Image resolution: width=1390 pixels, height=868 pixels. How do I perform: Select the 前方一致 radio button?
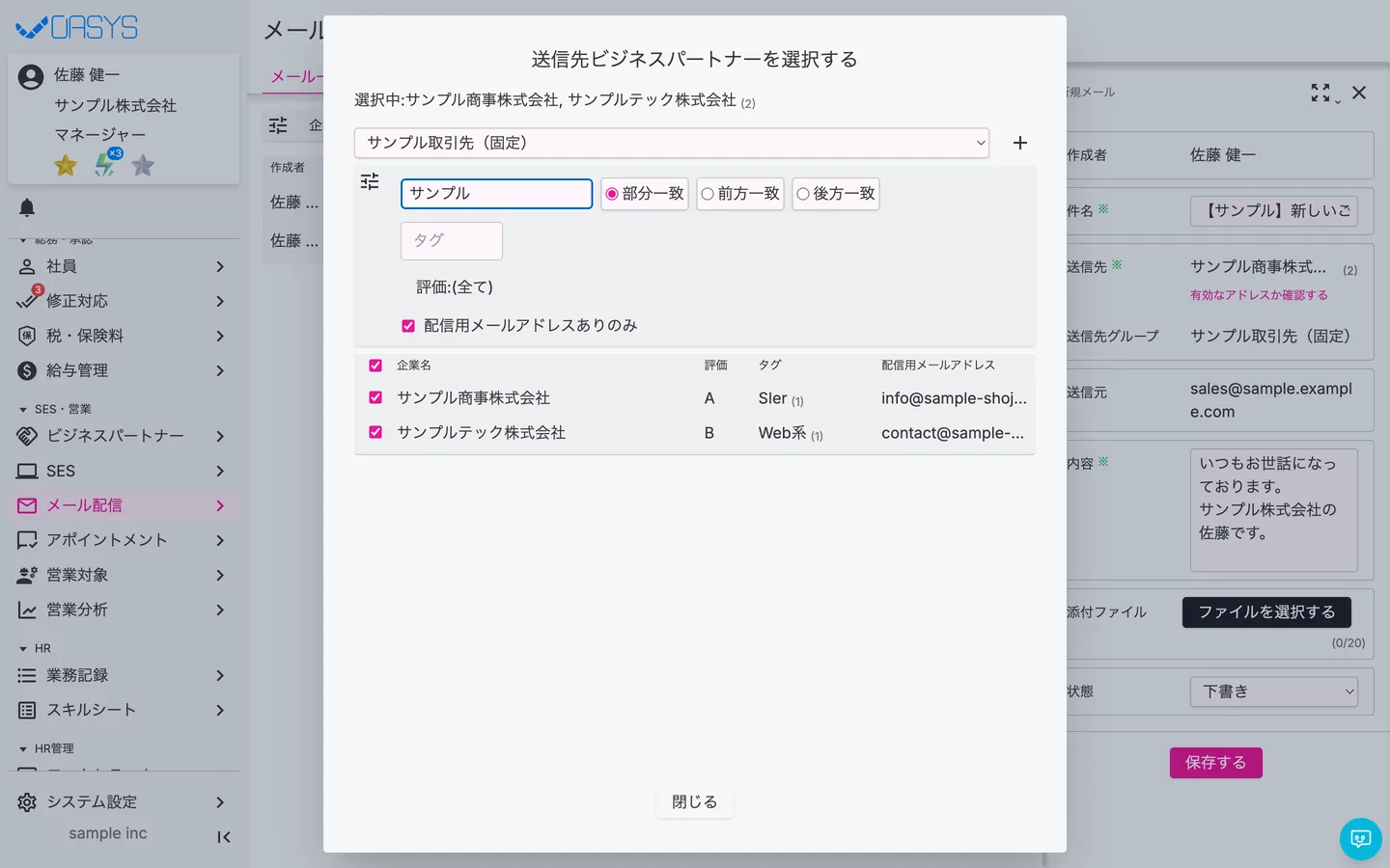708,194
